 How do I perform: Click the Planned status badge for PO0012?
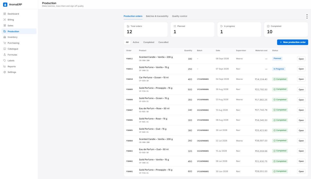[277, 59]
